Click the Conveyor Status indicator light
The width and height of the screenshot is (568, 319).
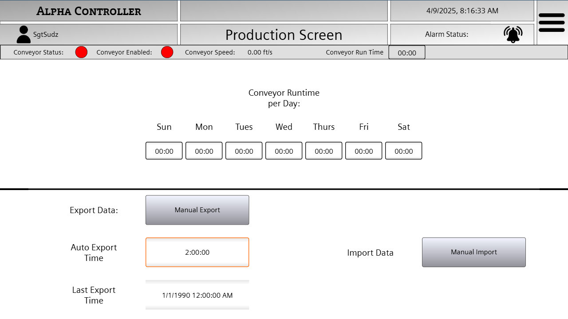pyautogui.click(x=81, y=52)
